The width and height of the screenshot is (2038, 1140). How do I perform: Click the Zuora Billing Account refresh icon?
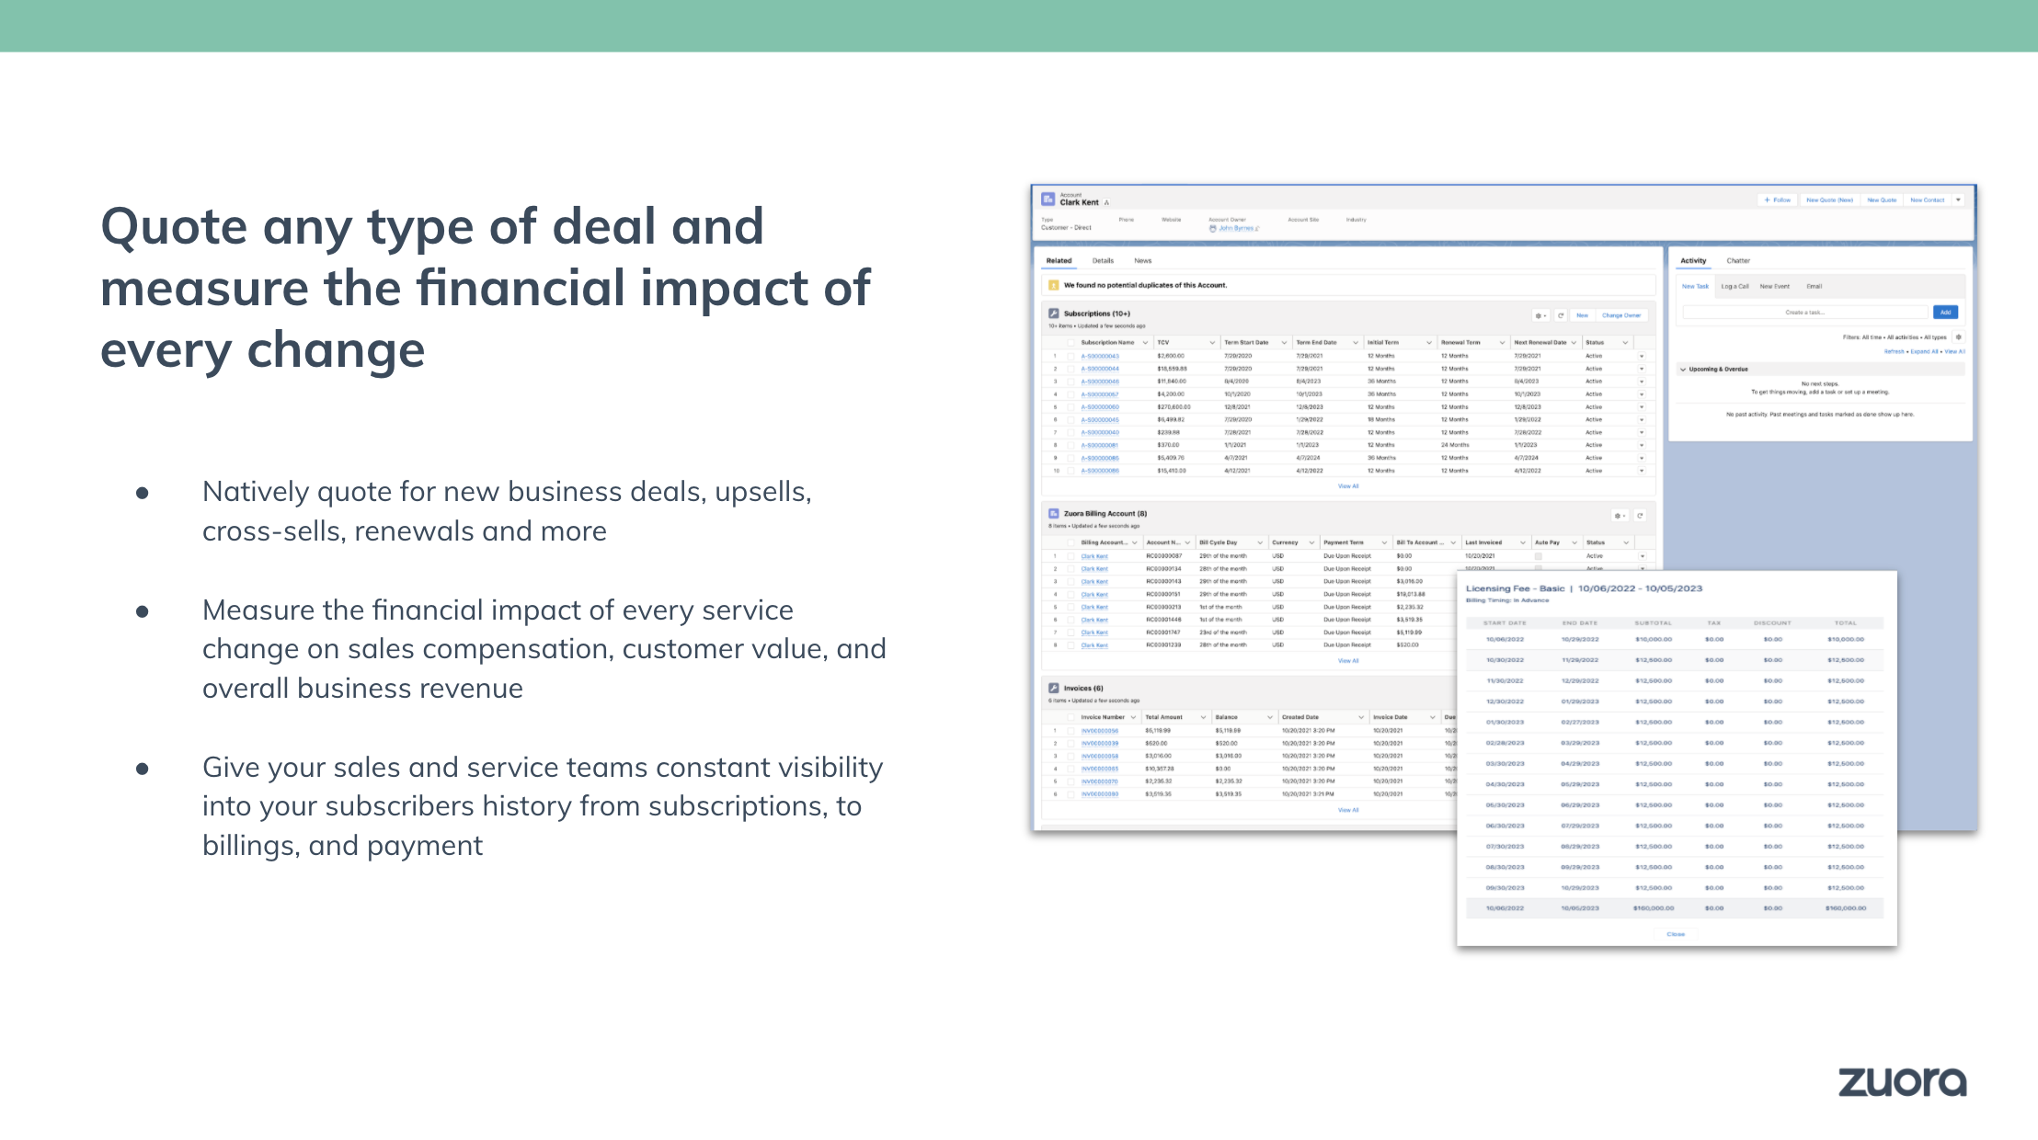[1640, 516]
